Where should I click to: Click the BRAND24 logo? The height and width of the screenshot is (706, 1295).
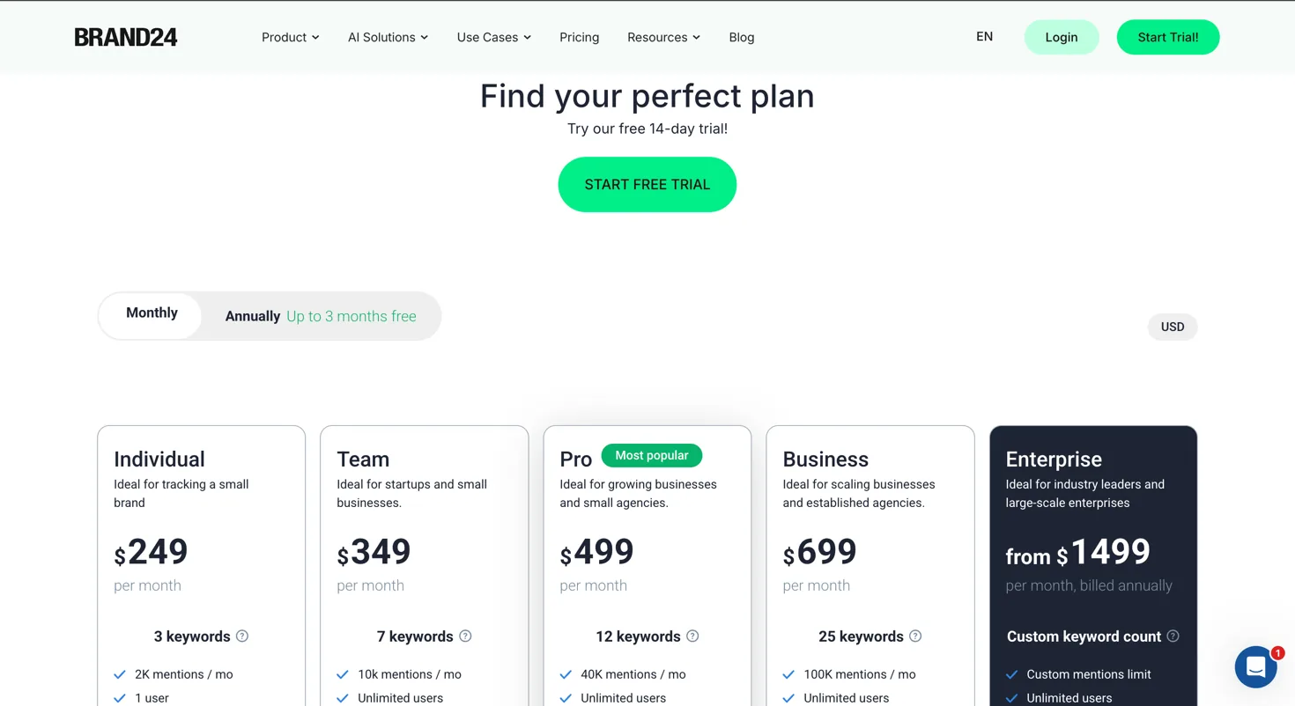click(x=126, y=37)
